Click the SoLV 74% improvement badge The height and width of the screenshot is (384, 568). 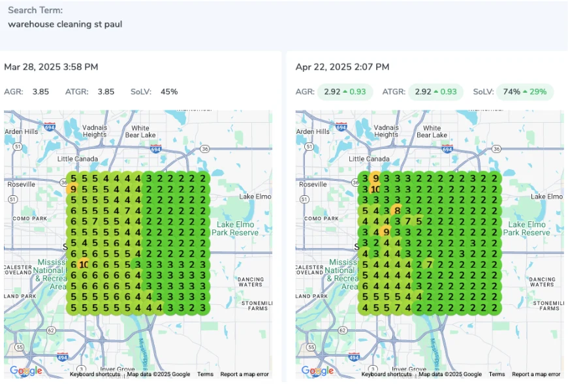[524, 92]
